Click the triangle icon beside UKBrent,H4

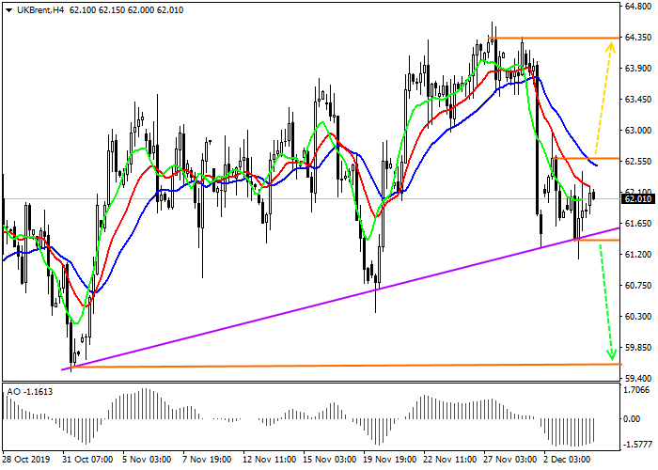tap(9, 9)
